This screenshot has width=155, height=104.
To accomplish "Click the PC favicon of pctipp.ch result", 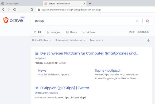I will click(x=37, y=53).
